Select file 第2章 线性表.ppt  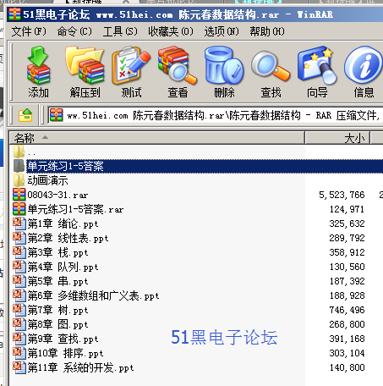(68, 238)
